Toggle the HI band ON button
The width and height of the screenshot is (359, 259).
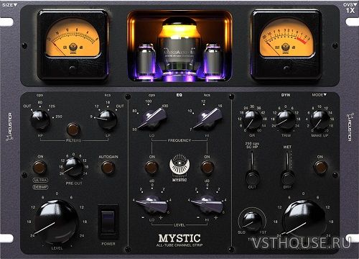207,167
